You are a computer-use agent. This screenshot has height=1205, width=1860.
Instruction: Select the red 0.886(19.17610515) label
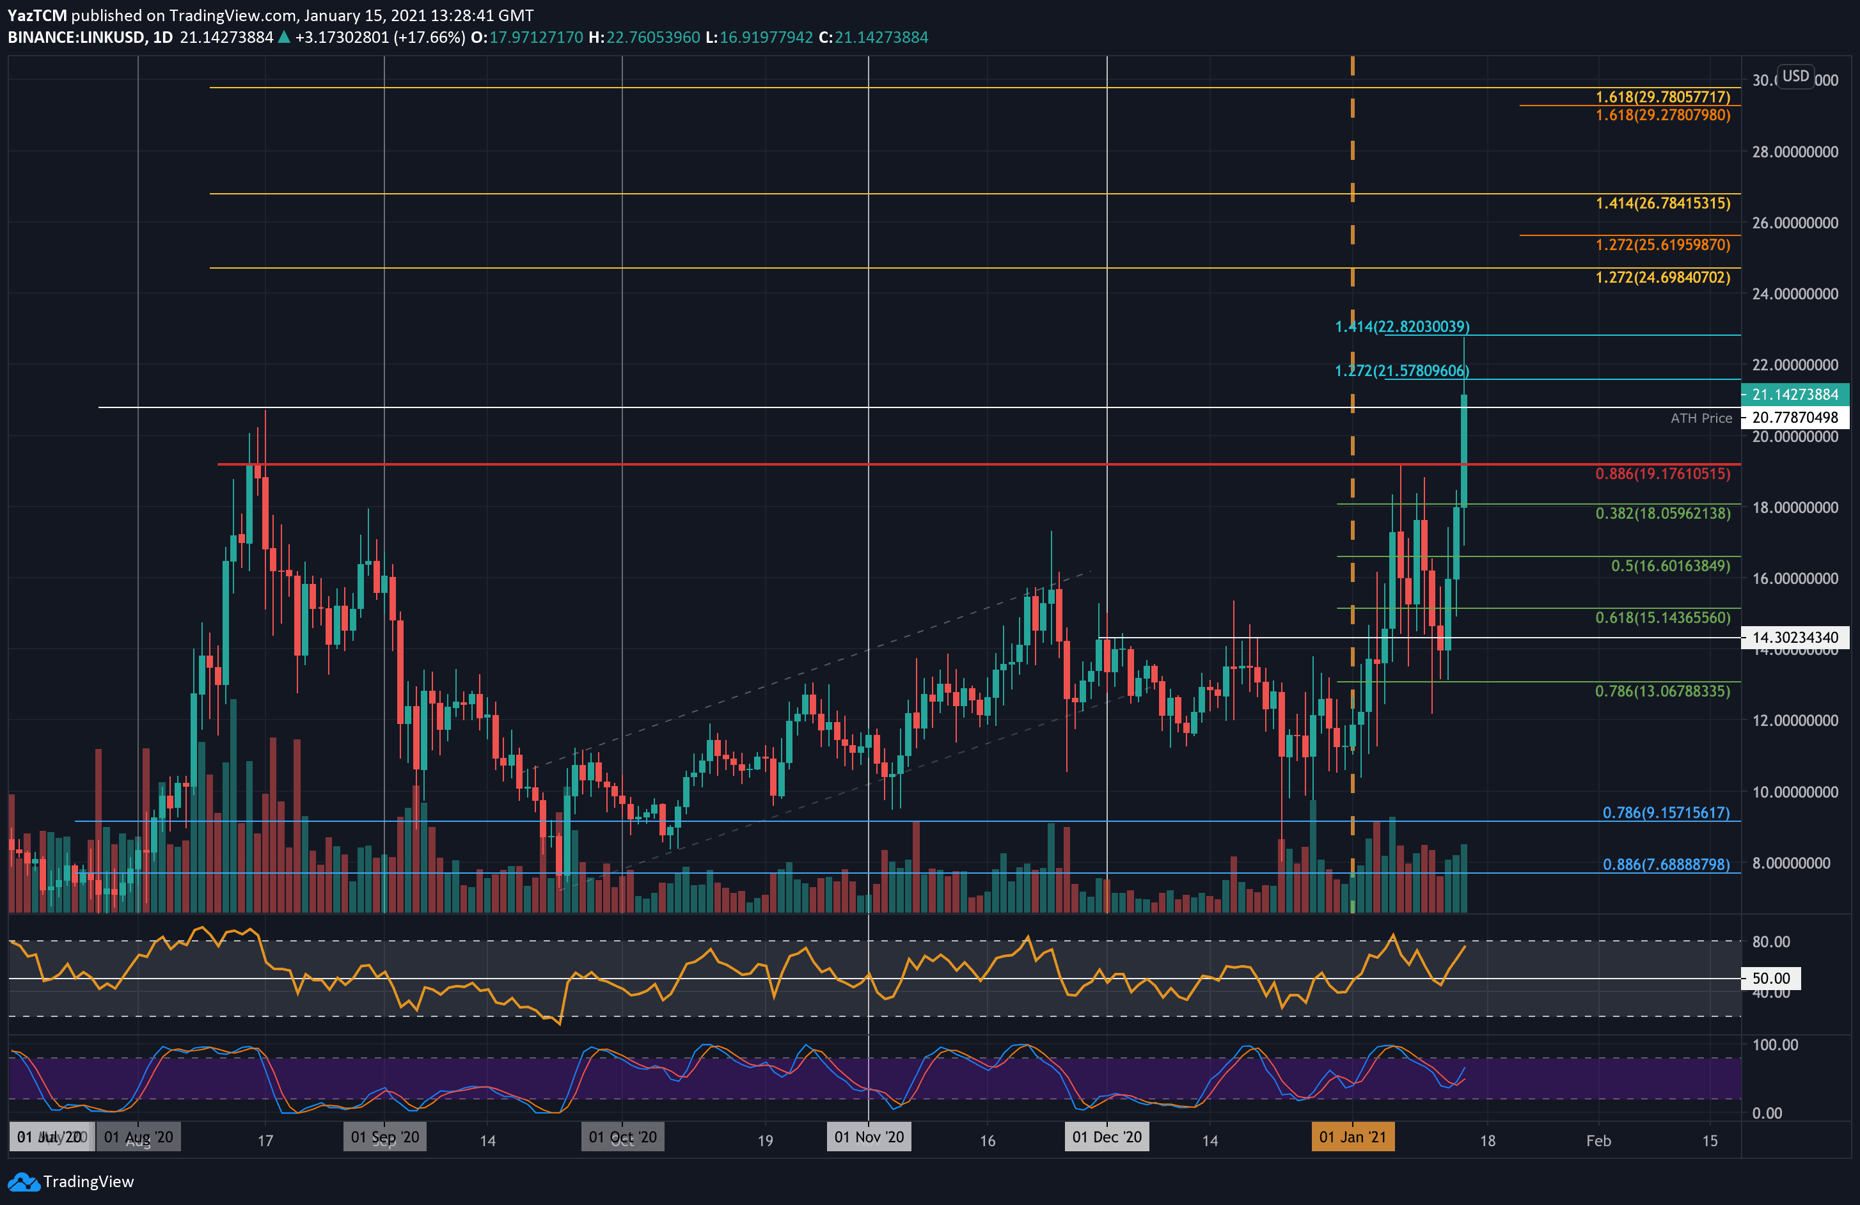[1662, 473]
